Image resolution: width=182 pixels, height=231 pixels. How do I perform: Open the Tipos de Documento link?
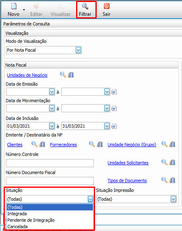coord(127,181)
